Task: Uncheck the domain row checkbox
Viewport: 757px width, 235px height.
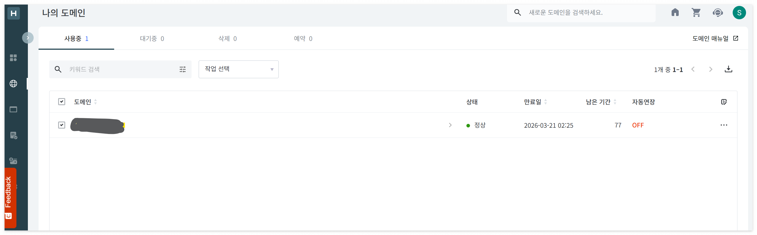Action: (62, 125)
